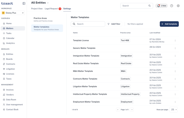Click the traact logo

click(7, 3)
